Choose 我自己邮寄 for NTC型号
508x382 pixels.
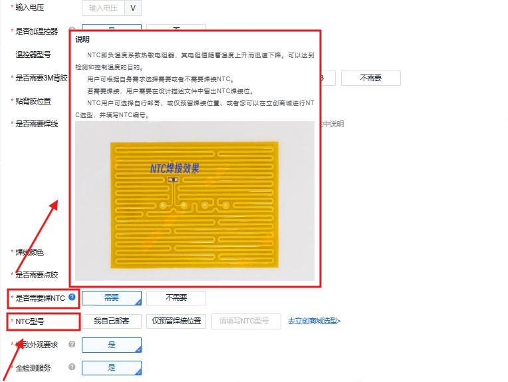click(x=111, y=321)
